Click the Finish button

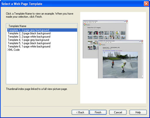point(98,112)
